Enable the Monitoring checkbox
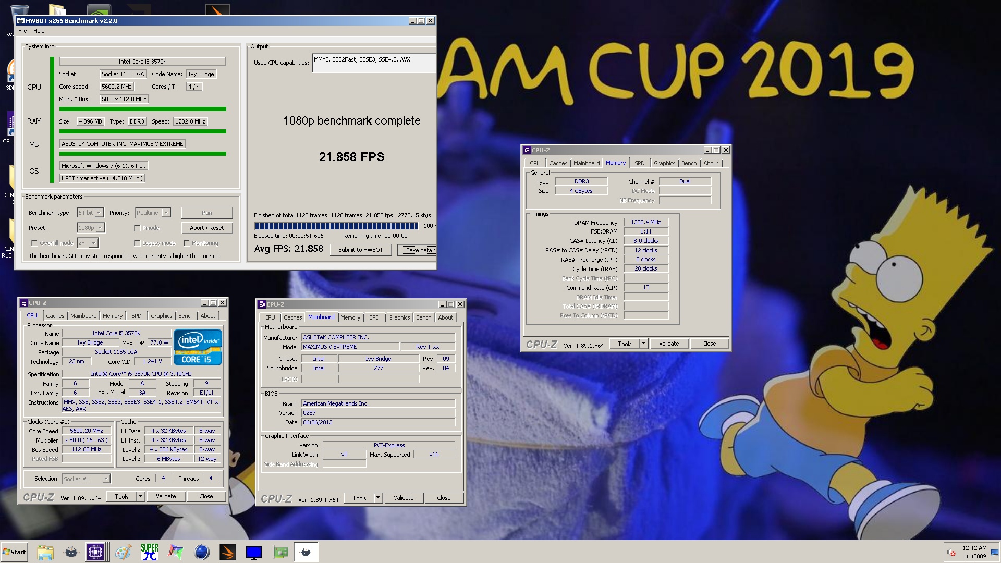 click(187, 243)
